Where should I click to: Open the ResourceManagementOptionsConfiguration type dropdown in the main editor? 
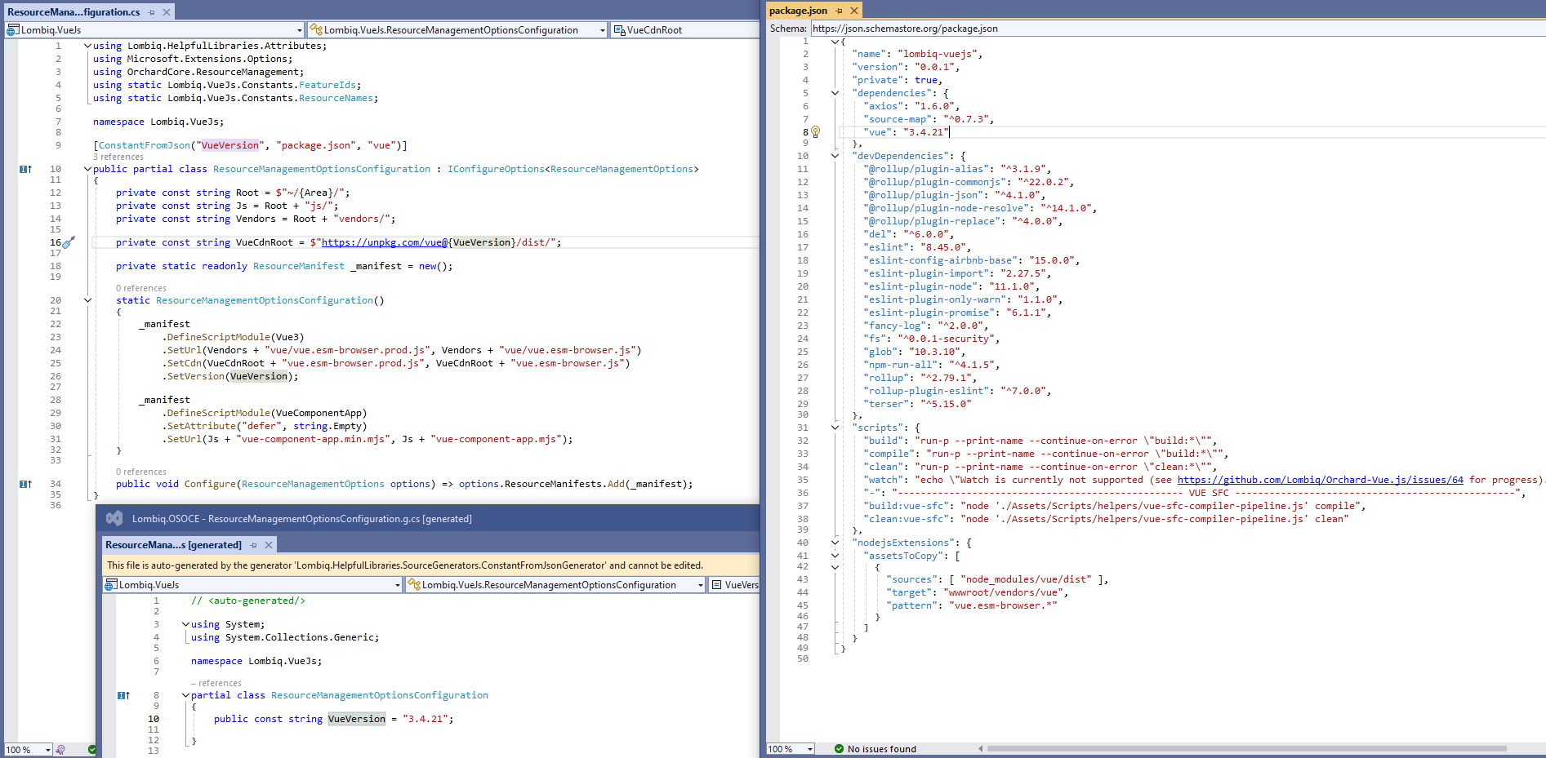pyautogui.click(x=603, y=30)
